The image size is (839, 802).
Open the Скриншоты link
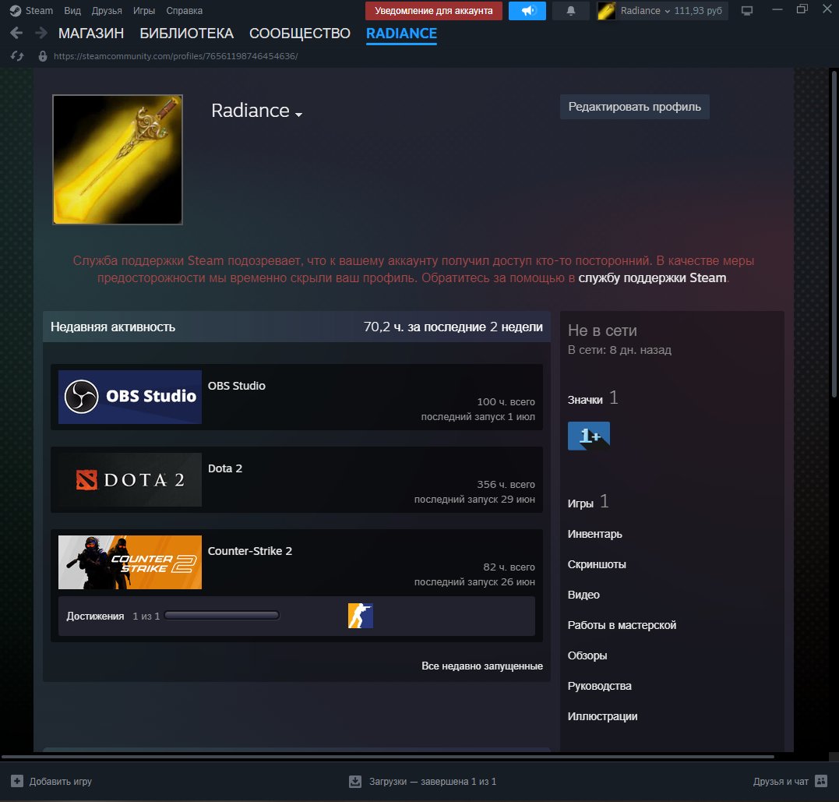click(x=597, y=564)
